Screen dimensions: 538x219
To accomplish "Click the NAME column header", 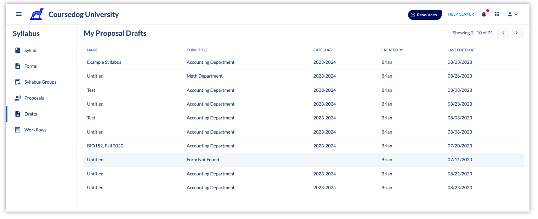I will [92, 50].
